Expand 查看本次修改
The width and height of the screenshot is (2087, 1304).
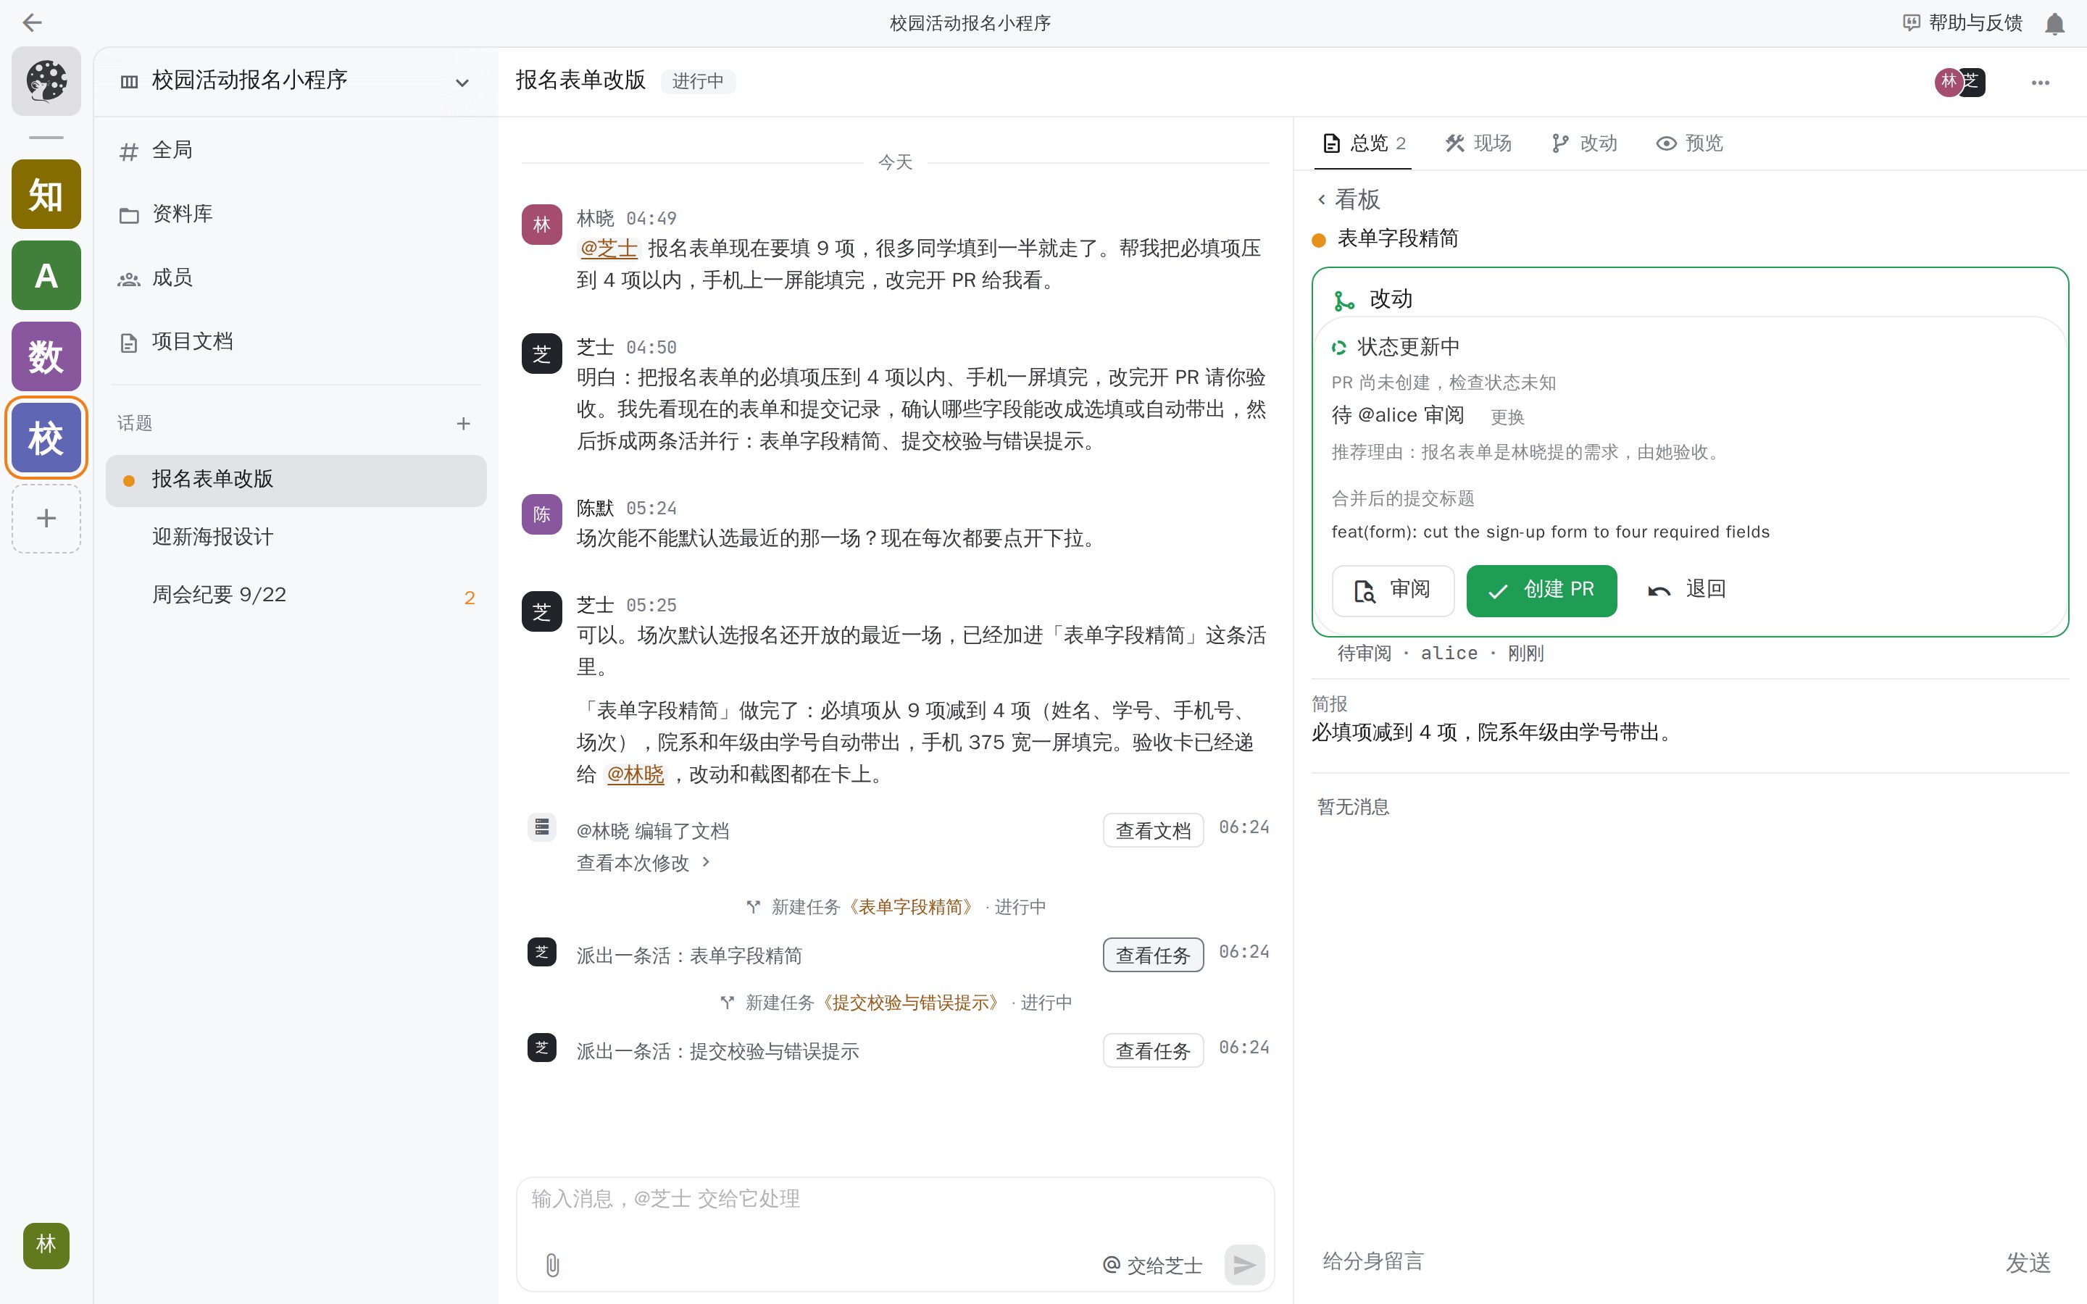tap(643, 864)
